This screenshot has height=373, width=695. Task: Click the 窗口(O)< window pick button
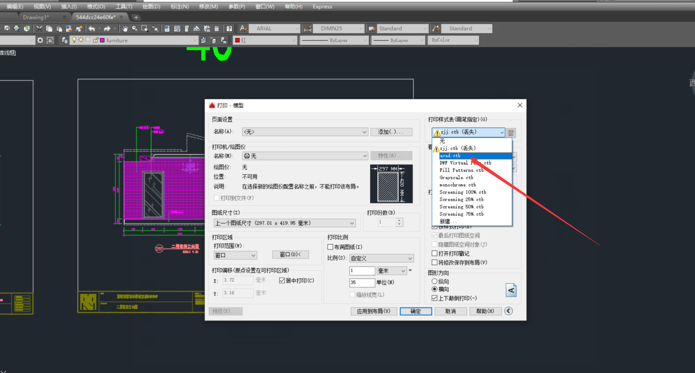pyautogui.click(x=291, y=254)
